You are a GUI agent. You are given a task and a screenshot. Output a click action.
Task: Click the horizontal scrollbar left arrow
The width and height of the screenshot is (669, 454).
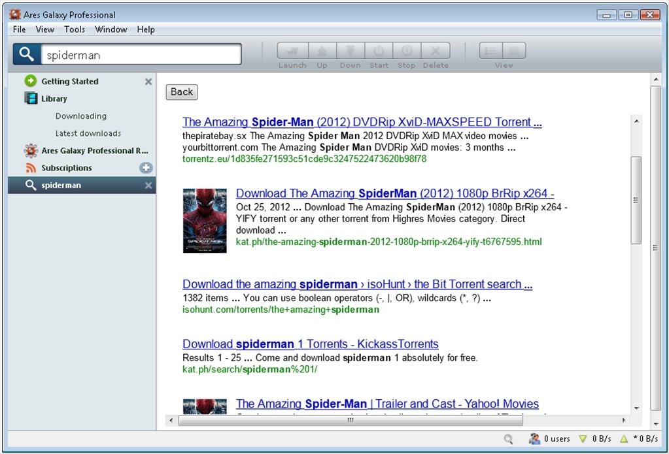coord(171,420)
